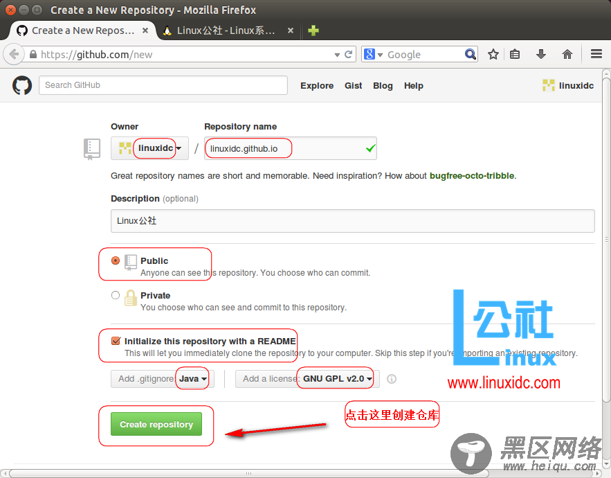Click the green checkmark in repository name
Viewport: 611px width, 478px height.
click(371, 148)
